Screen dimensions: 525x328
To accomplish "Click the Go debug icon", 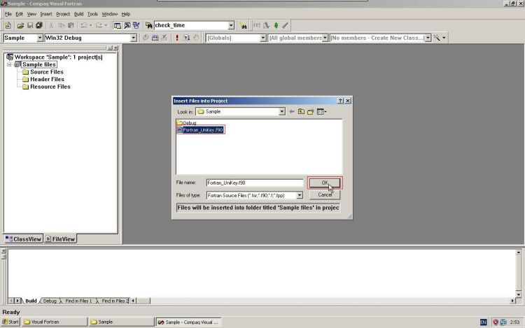I will [186, 38].
